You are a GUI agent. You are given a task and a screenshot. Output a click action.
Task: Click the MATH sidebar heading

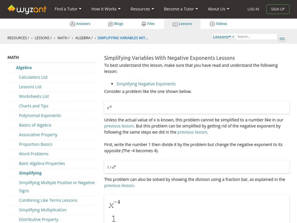(13, 58)
